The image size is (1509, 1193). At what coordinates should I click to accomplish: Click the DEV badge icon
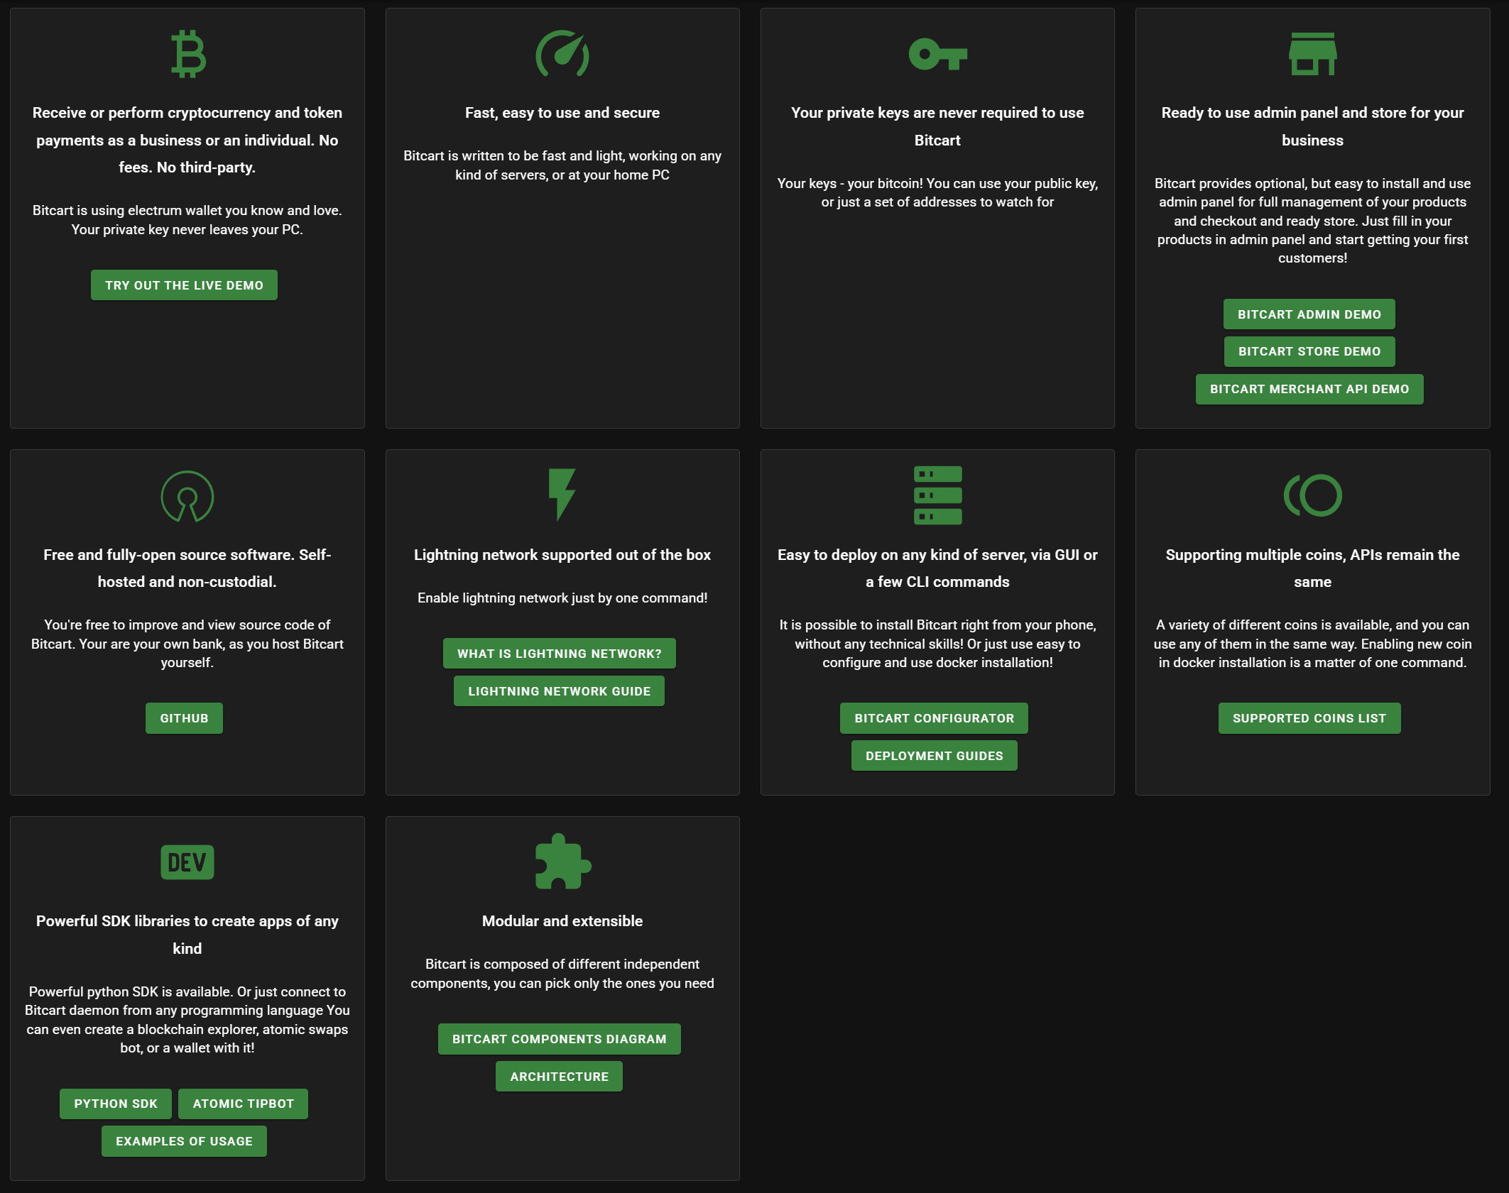coord(187,862)
